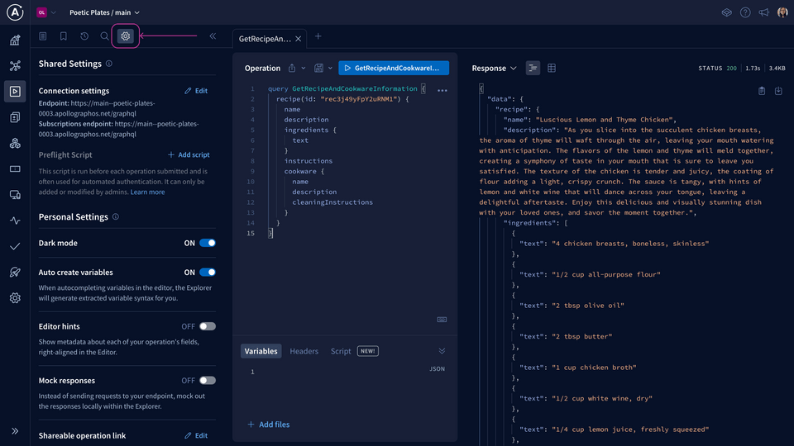The image size is (794, 446).
Task: Open the fields sidebar icon
Action: [x=15, y=168]
